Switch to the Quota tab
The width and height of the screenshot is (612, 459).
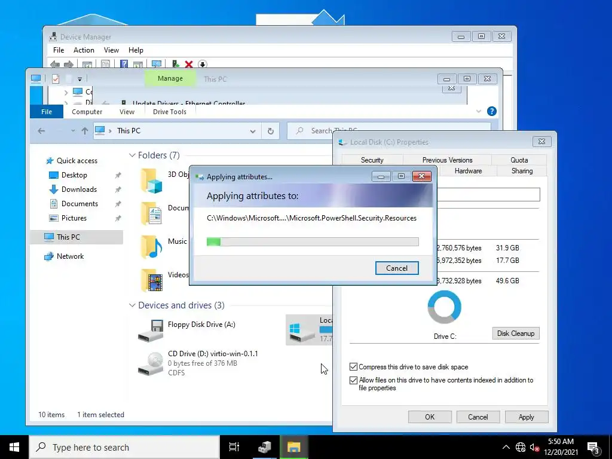519,160
